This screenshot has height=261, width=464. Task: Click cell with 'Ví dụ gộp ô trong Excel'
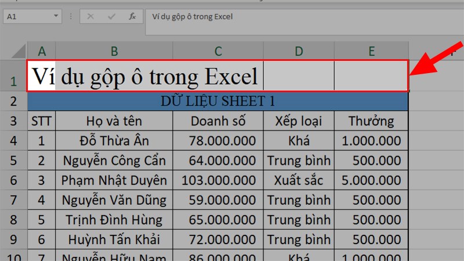tap(145, 76)
